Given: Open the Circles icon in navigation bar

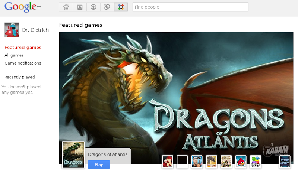Looking at the screenshot, I should point(107,7).
